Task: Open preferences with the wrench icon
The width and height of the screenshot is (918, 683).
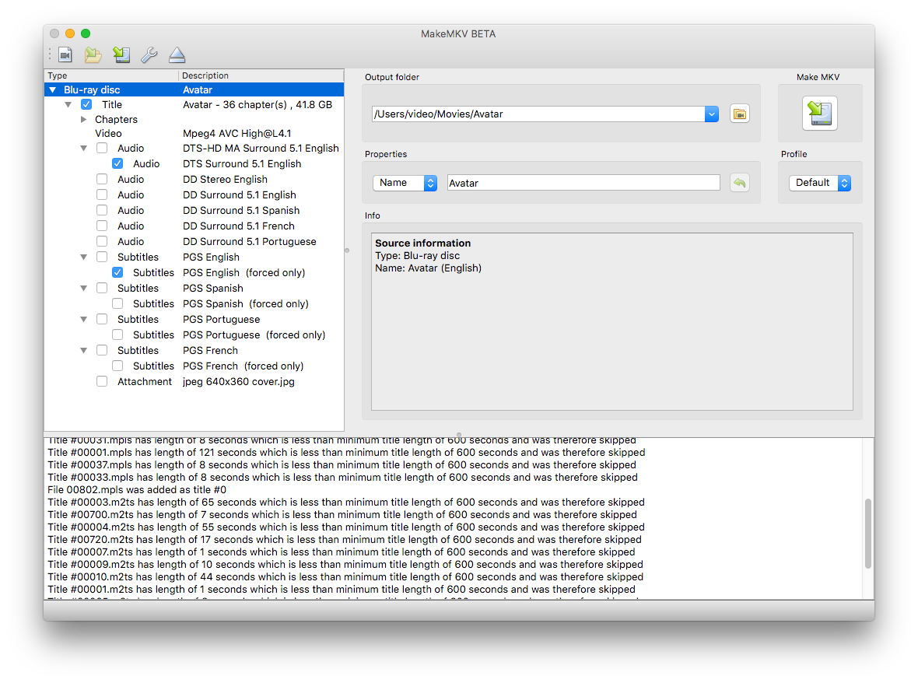Action: click(x=149, y=55)
